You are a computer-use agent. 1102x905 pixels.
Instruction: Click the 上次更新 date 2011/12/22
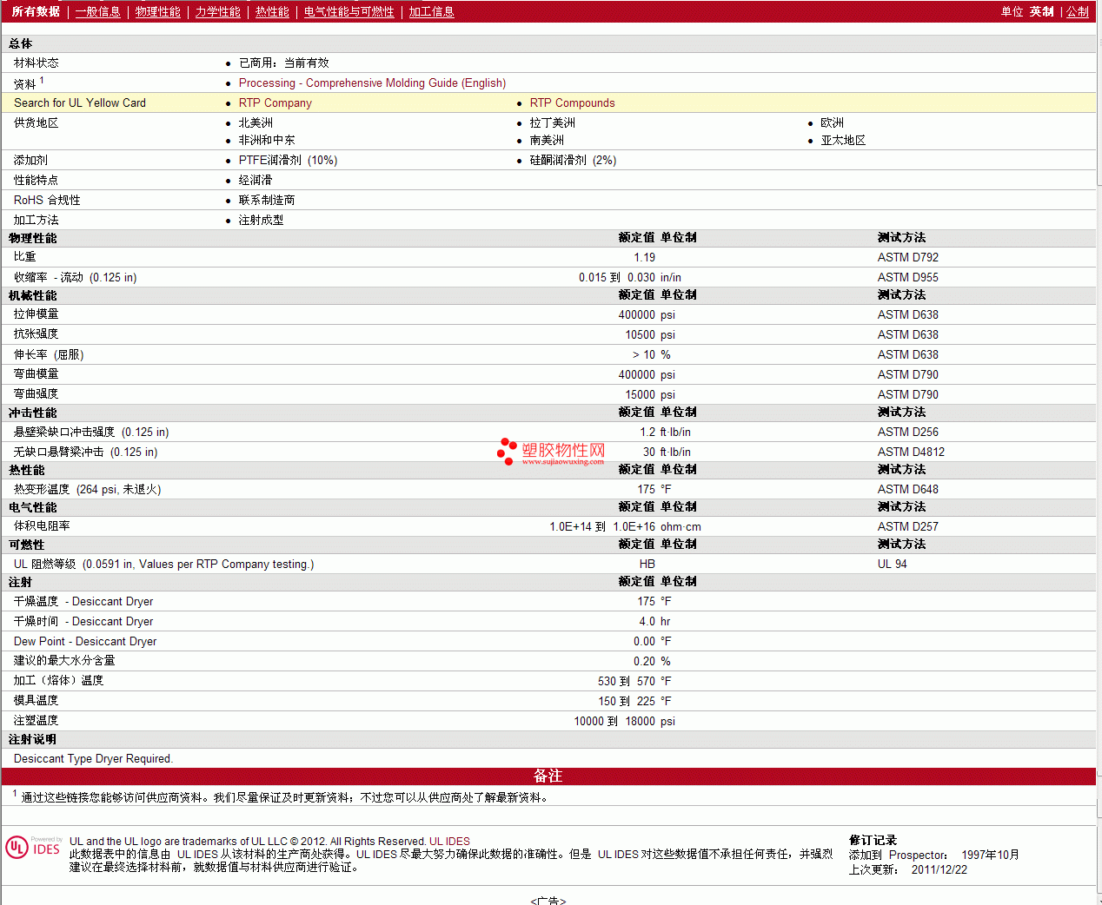point(939,869)
